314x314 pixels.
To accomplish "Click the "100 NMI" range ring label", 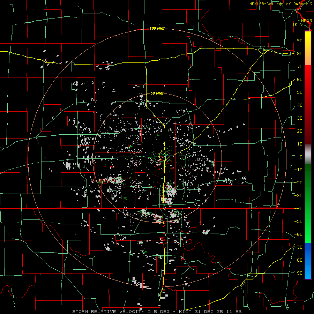I will click(157, 29).
